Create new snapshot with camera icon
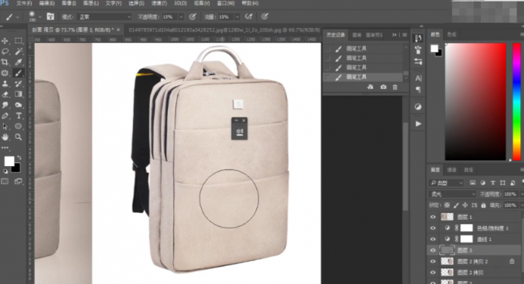This screenshot has height=284, width=524. 383,87
